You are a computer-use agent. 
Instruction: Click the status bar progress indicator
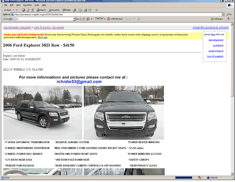click(x=184, y=178)
